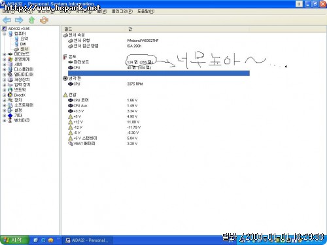This screenshot has height=245, width=327.
Task: Click the AIDA32 v3.85 root icon
Action: (4, 29)
